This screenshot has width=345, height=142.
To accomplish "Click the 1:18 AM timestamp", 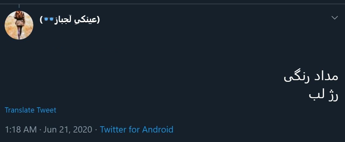I will tap(21, 130).
